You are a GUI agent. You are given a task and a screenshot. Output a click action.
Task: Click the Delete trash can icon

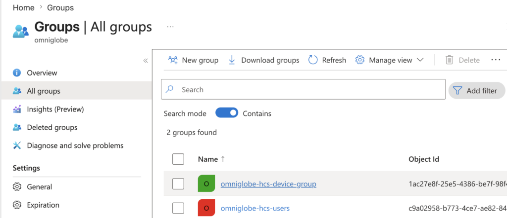450,60
